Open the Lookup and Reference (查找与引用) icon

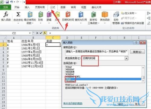pyautogui.click(x=81, y=14)
